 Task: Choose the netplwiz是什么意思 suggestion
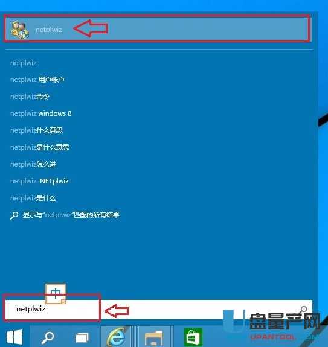coord(40,147)
